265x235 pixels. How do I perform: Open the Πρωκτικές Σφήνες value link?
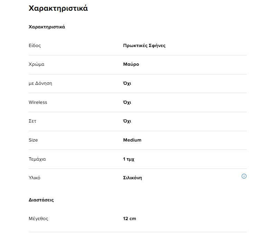coord(144,46)
